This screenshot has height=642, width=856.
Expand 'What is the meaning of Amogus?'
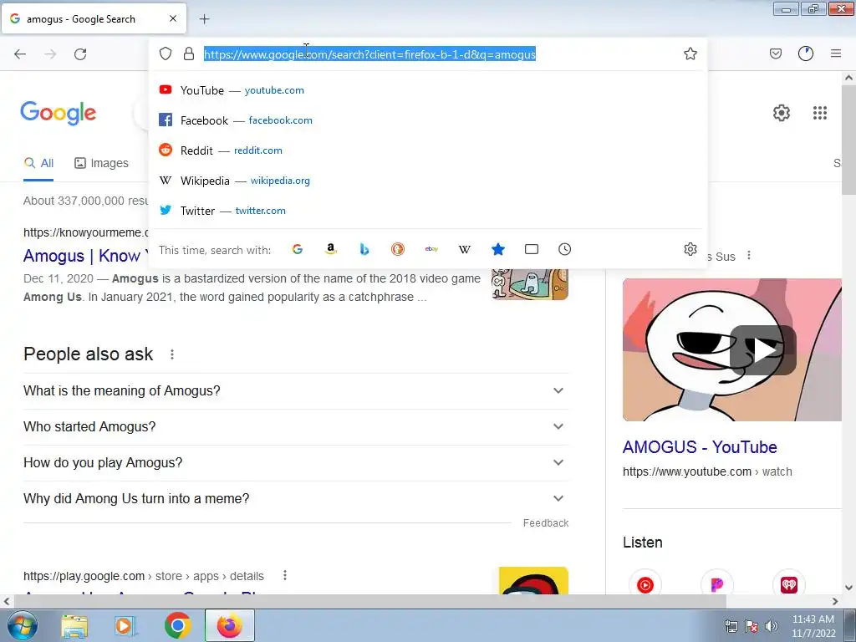point(296,391)
